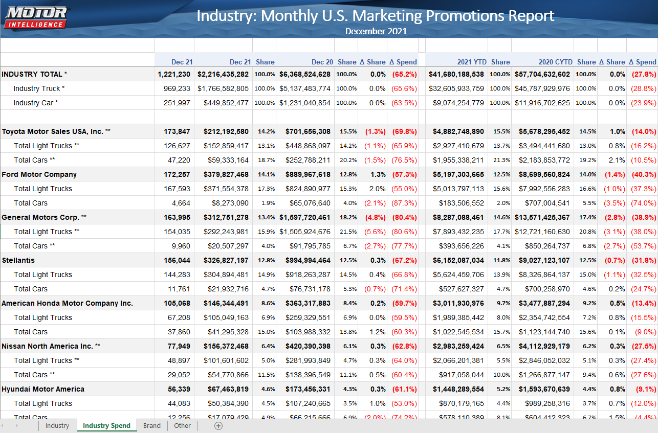This screenshot has width=658, height=433.
Task: Click the Industry Spend sheet tab
Action: pyautogui.click(x=106, y=425)
